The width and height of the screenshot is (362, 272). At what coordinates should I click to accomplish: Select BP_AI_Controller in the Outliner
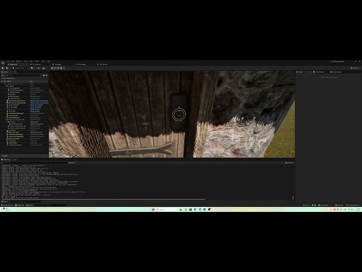click(14, 105)
